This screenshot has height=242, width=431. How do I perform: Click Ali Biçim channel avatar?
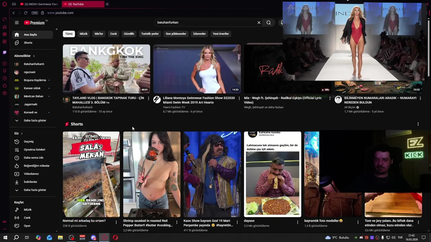click(338, 99)
